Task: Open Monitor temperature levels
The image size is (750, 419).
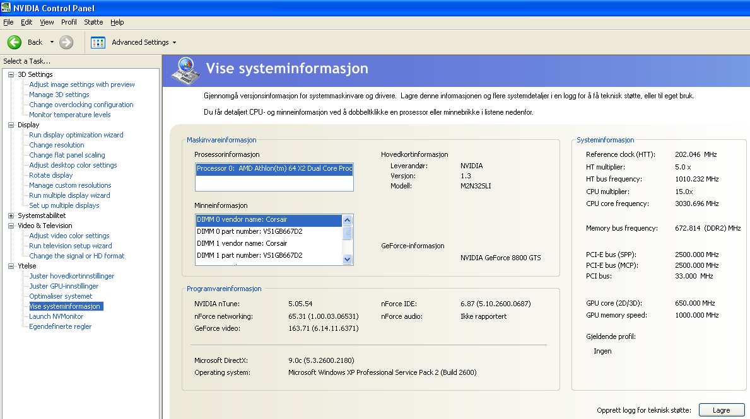Action: 70,115
